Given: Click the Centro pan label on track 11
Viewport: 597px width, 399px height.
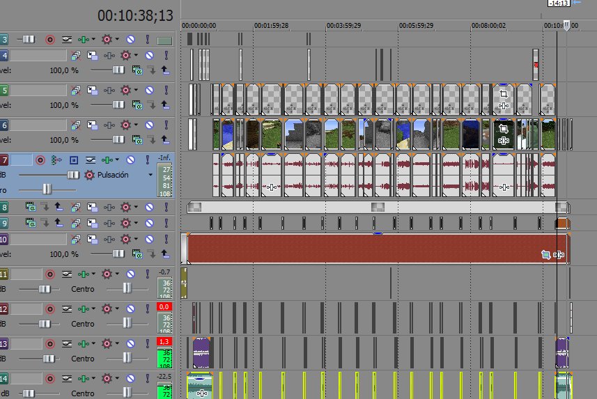Looking at the screenshot, I should [83, 290].
